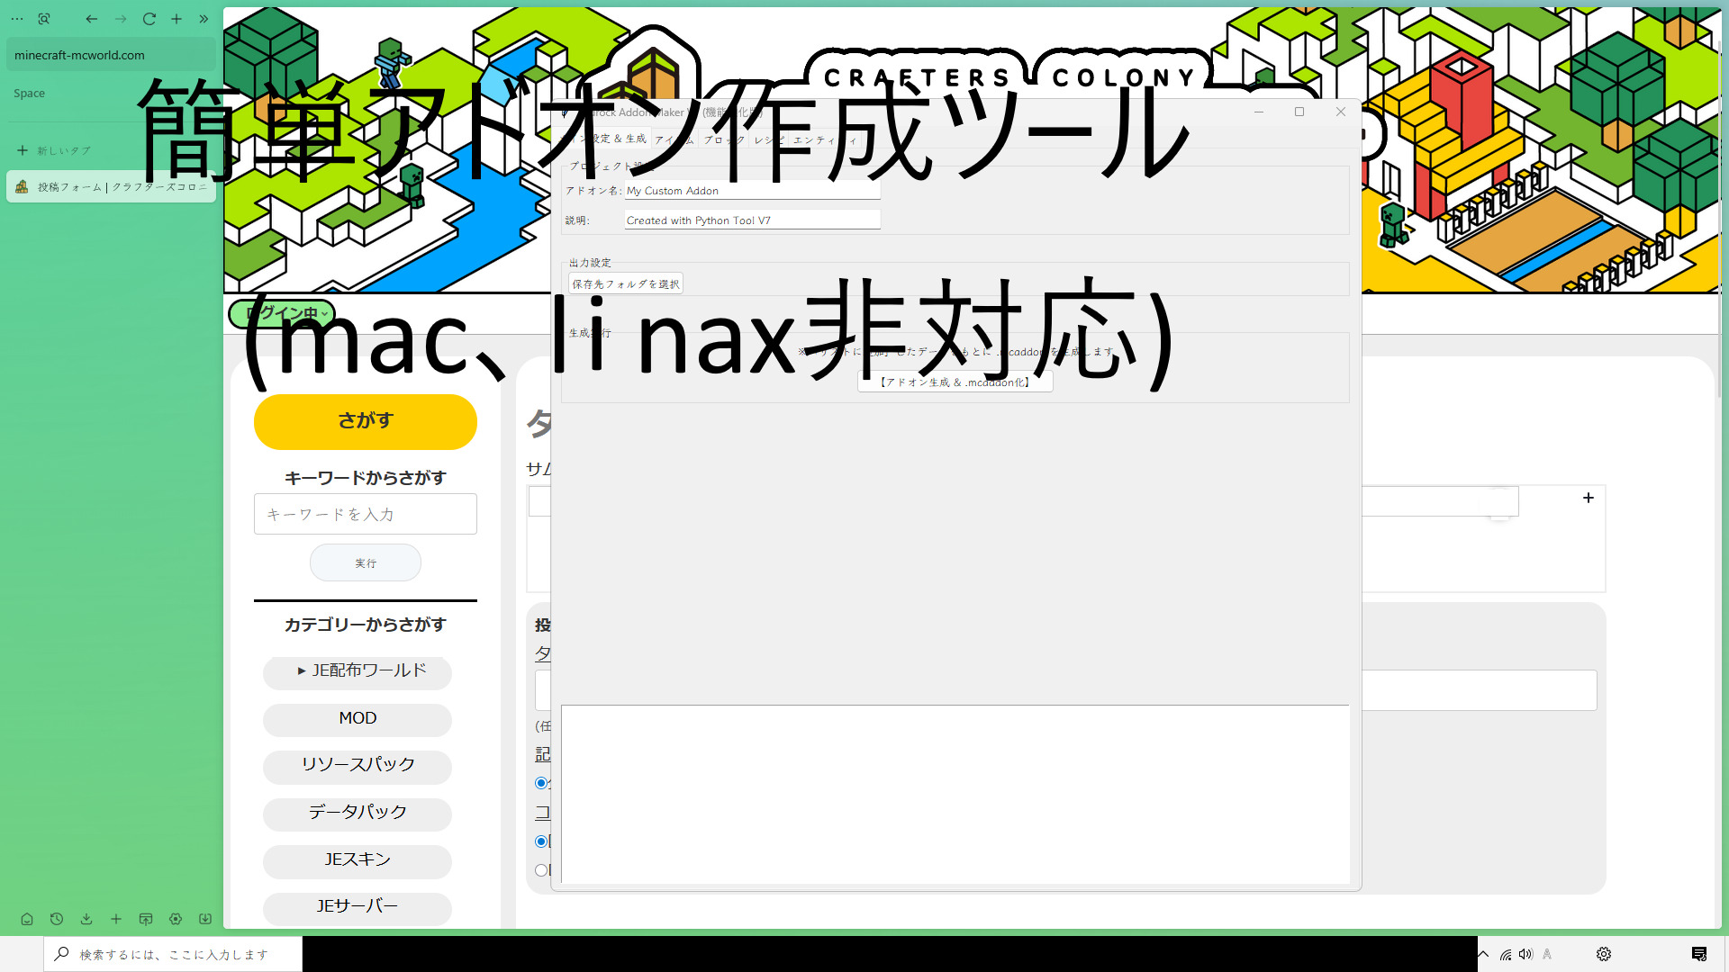Screen dimensions: 1729x972
Task: Select the checked radio under コメント
Action: pyautogui.click(x=541, y=841)
